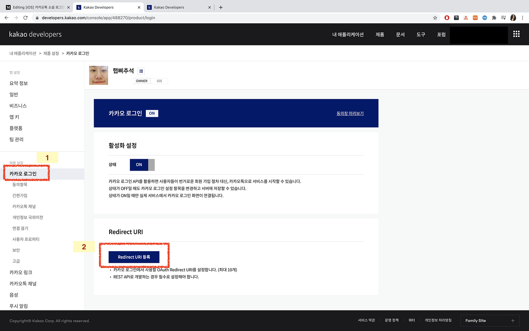Image resolution: width=529 pixels, height=331 pixels.
Task: Bookmark this page with the star icon
Action: tap(435, 18)
